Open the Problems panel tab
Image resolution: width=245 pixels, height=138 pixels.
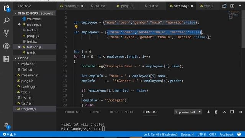pos(73,112)
